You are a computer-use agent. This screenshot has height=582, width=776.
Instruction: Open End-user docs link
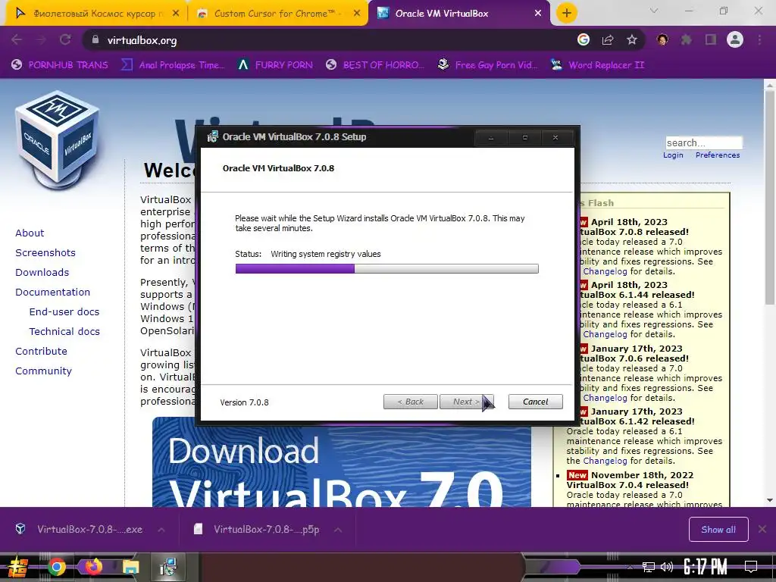point(64,312)
